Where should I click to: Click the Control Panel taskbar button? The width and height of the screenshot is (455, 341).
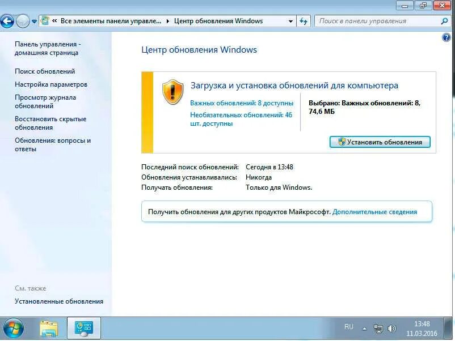tap(84, 328)
